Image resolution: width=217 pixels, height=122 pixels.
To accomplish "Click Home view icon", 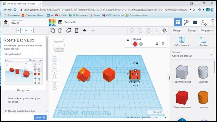I will coord(54,59).
